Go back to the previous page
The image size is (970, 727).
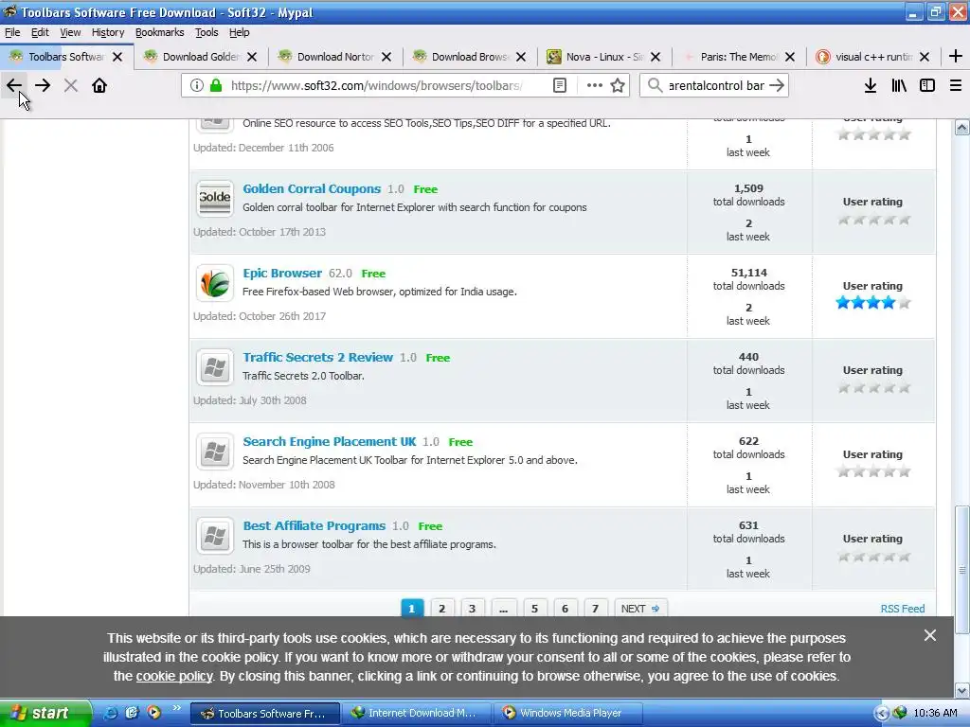(14, 85)
